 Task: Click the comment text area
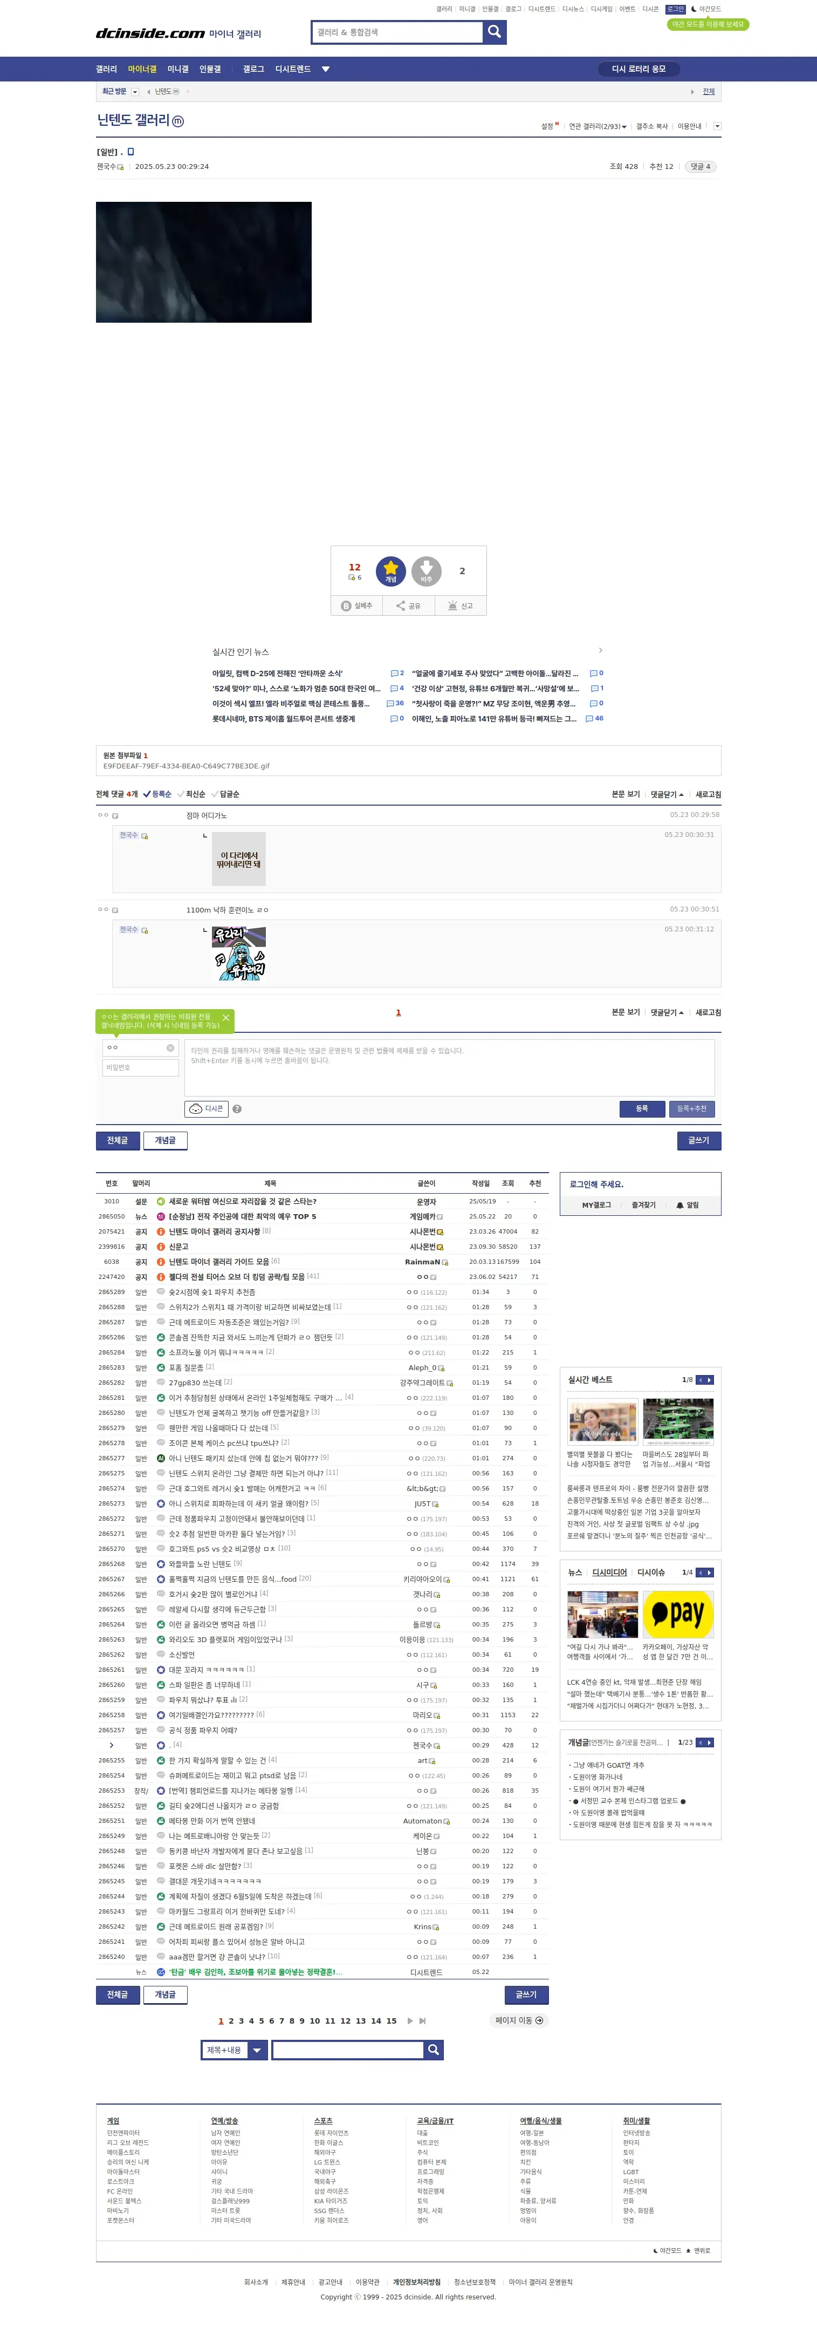[450, 1067]
